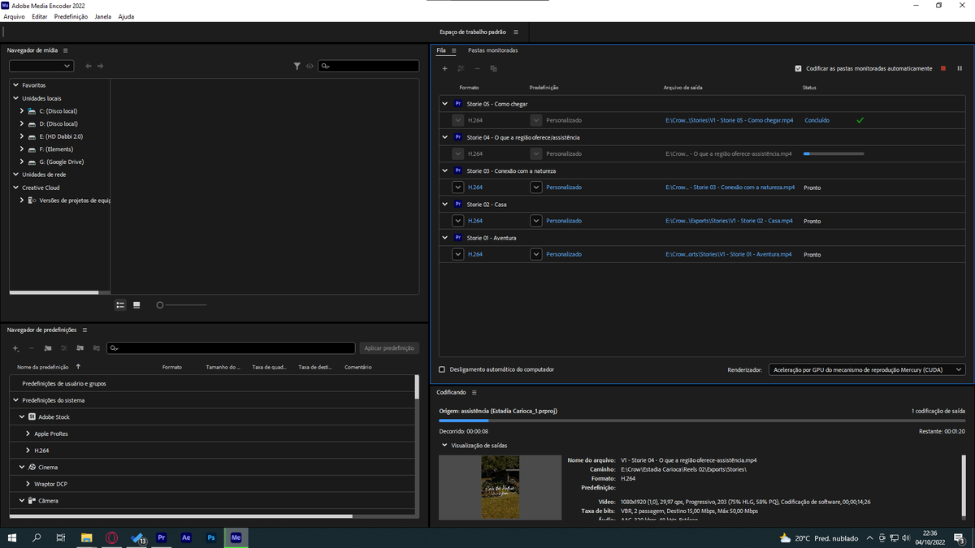The height and width of the screenshot is (548, 975).
Task: Click the filter funnel icon in the media browser
Action: 297,67
